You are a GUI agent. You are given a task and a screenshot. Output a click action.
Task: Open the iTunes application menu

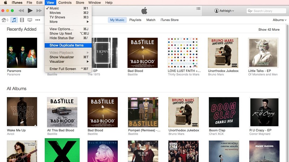(x=17, y=3)
